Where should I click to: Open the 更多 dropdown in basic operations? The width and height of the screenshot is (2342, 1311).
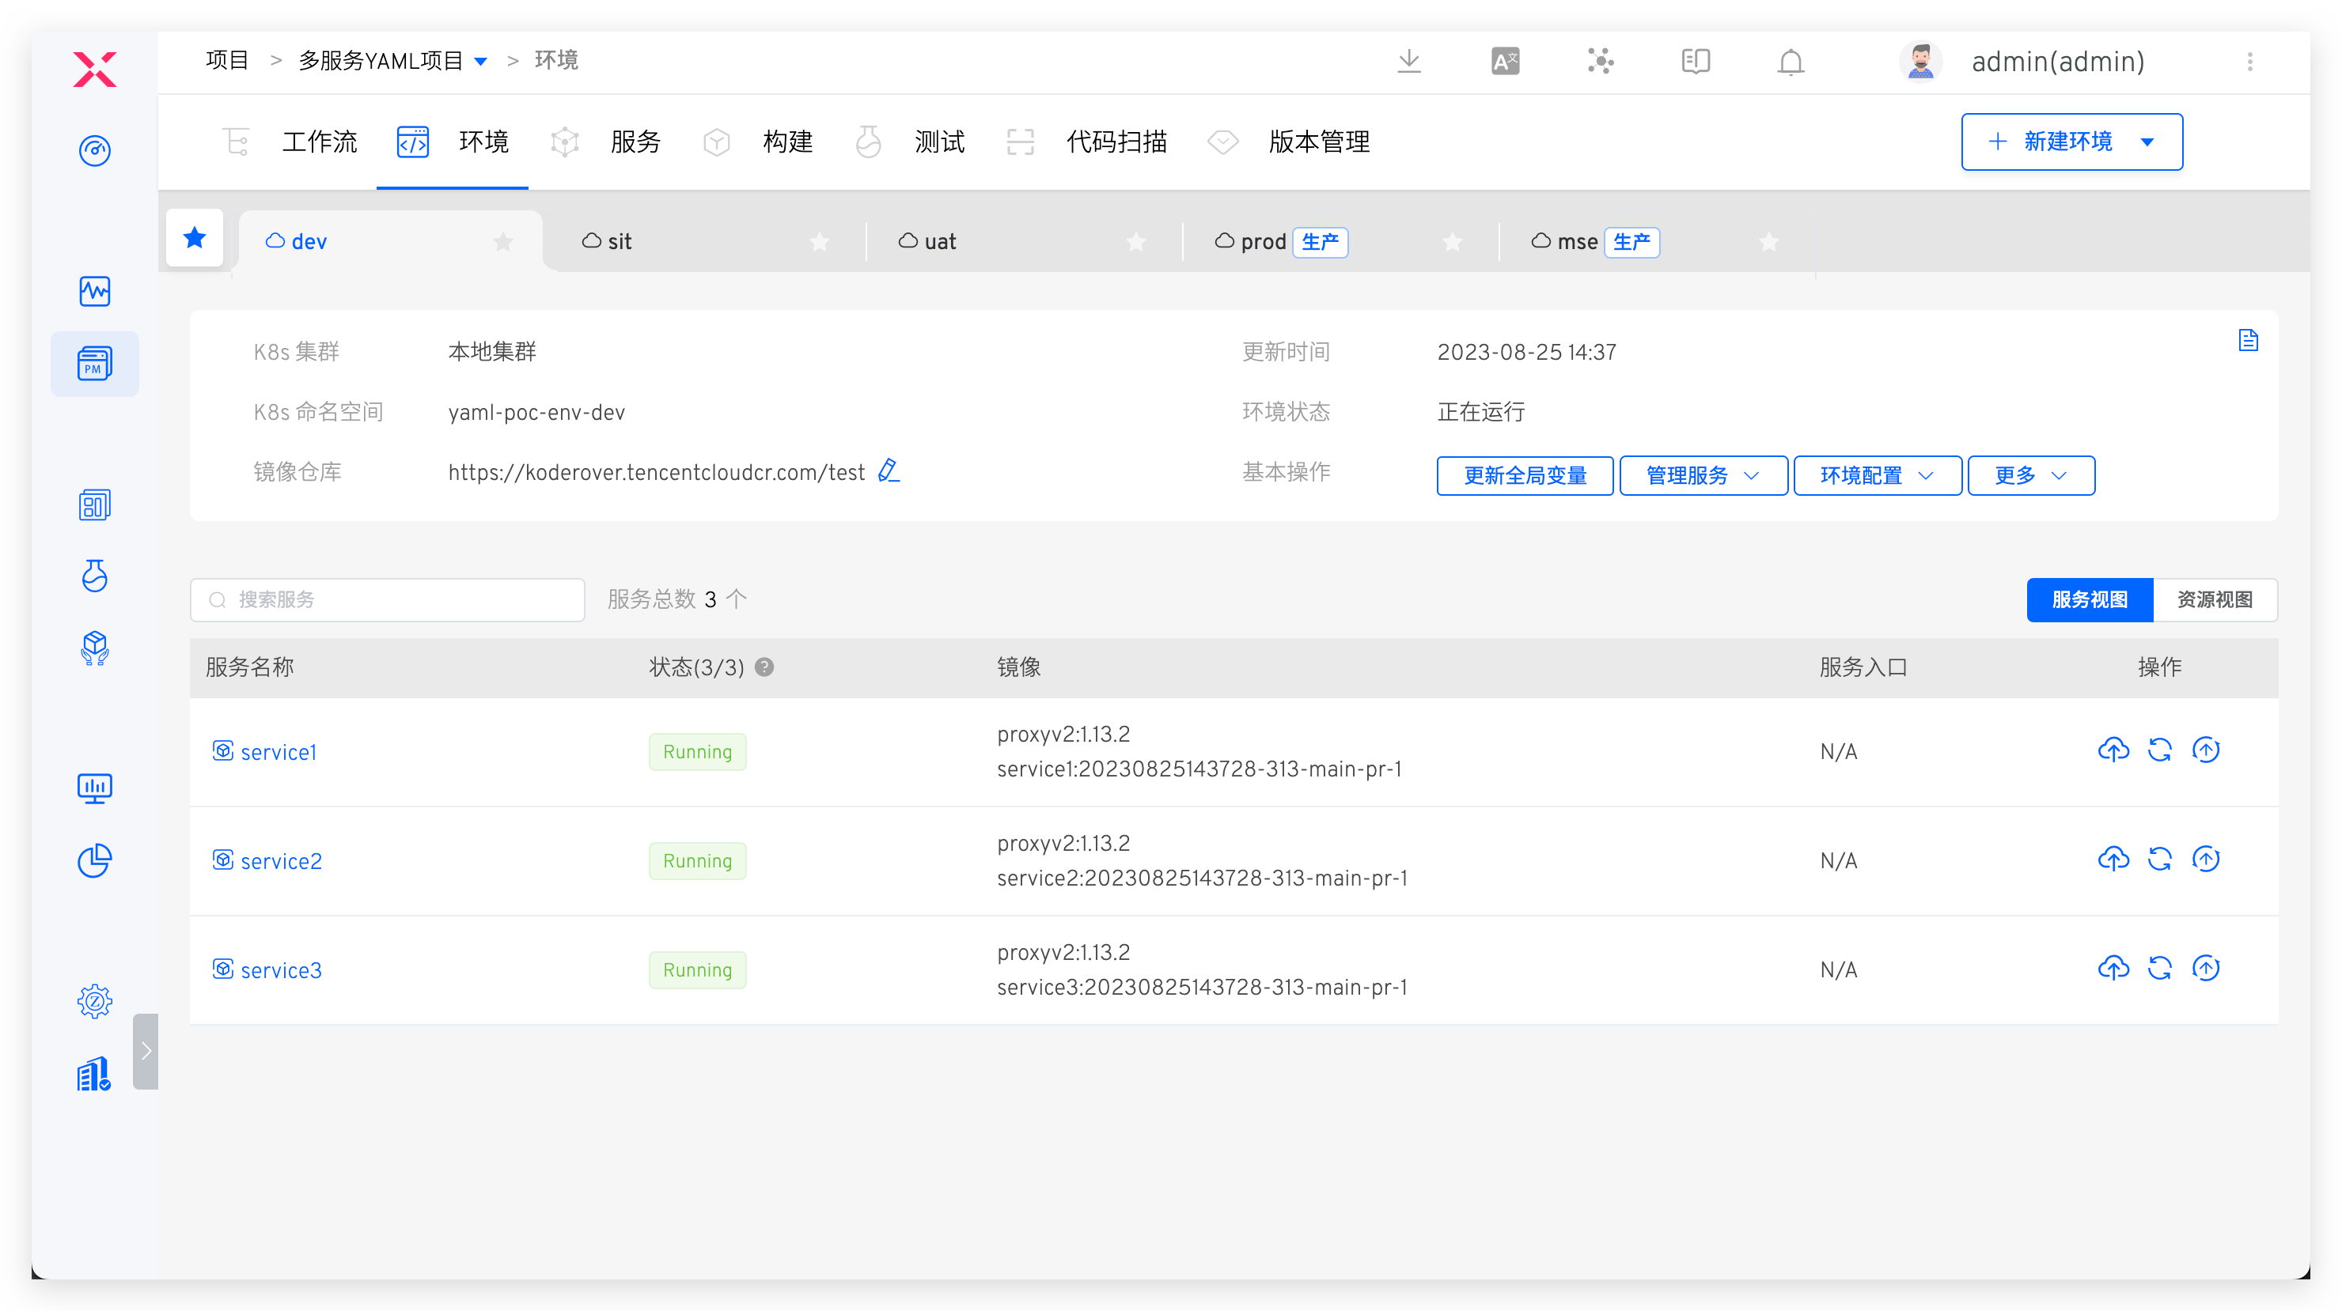tap(2030, 475)
